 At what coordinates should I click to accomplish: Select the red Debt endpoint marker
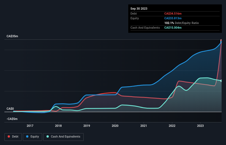pyautogui.click(x=221, y=40)
